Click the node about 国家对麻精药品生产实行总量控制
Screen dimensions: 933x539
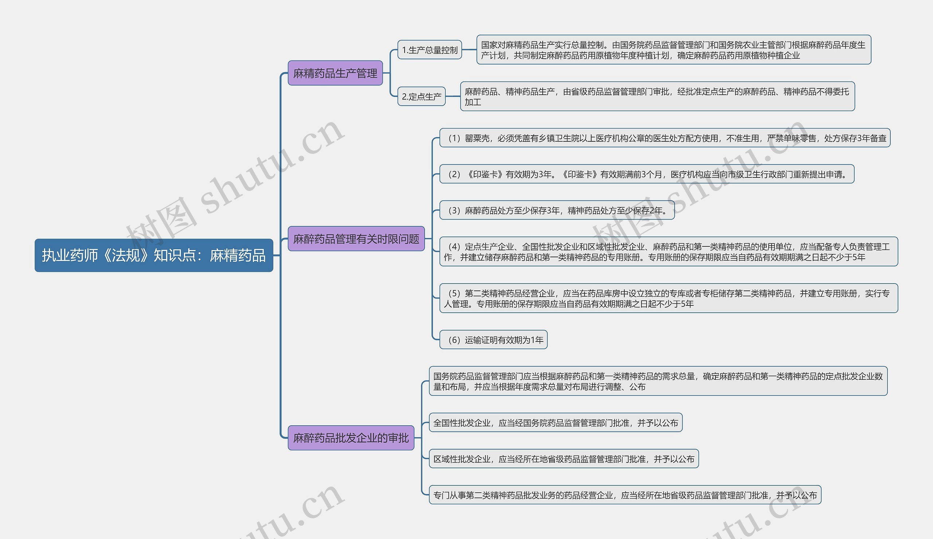[x=673, y=50]
